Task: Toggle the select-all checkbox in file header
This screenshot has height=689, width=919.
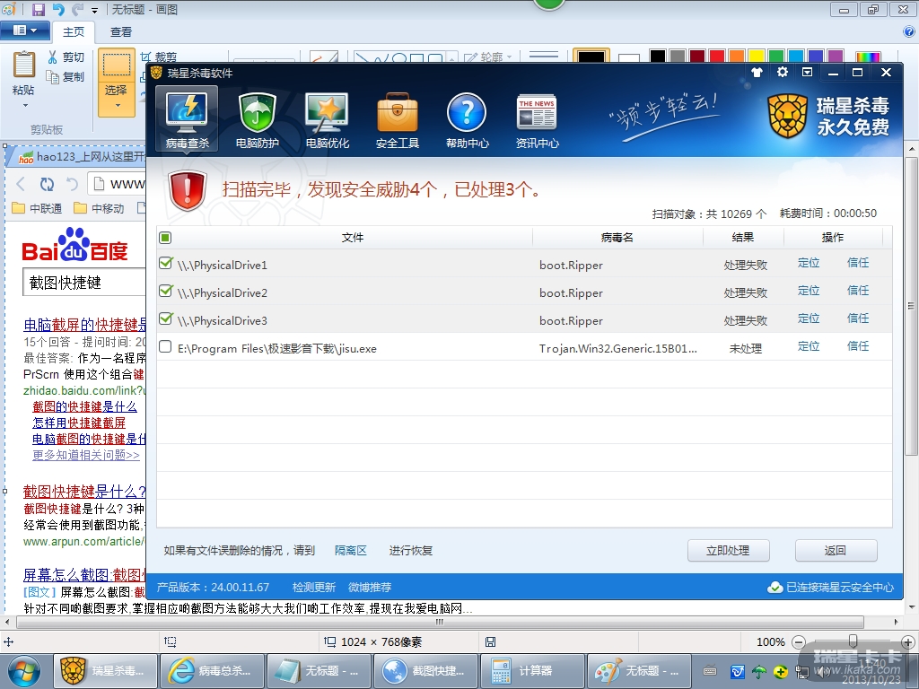Action: click(165, 237)
